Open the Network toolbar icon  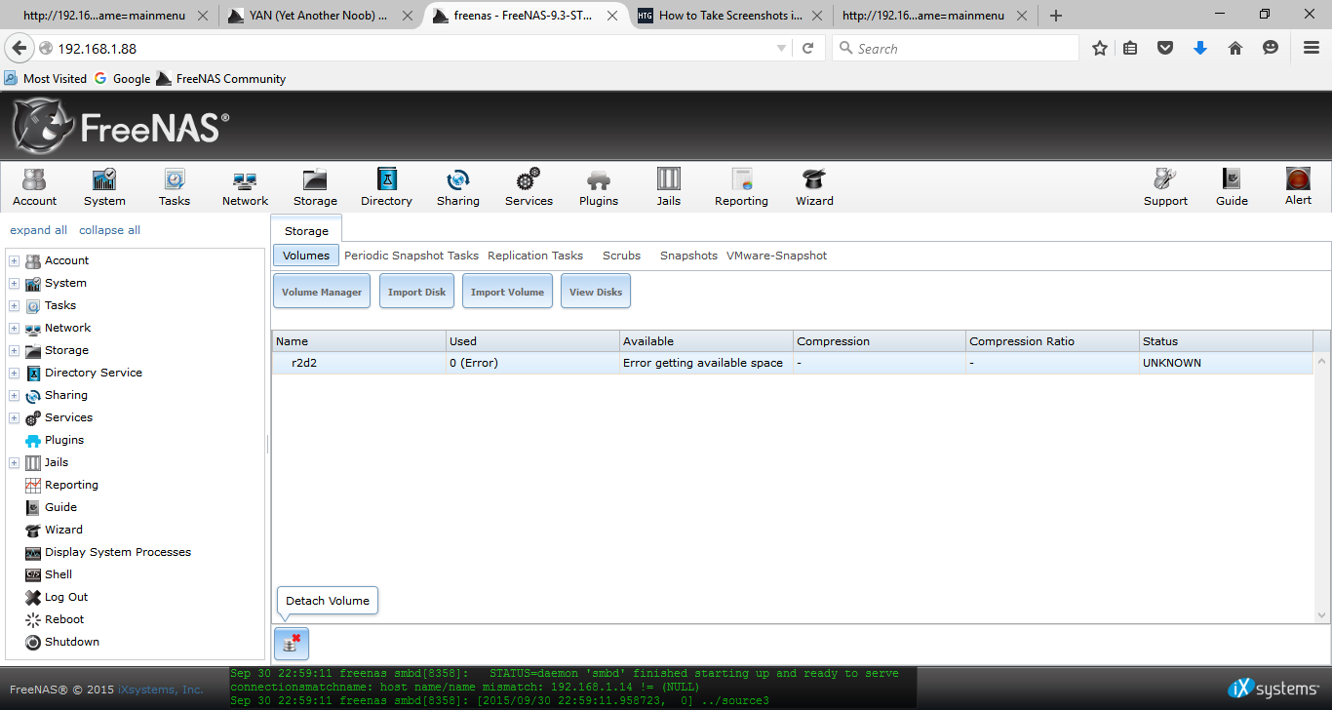pos(245,186)
